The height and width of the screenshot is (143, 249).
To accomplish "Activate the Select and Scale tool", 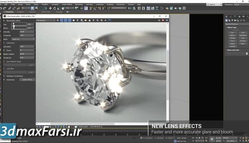I will pyautogui.click(x=59, y=8).
